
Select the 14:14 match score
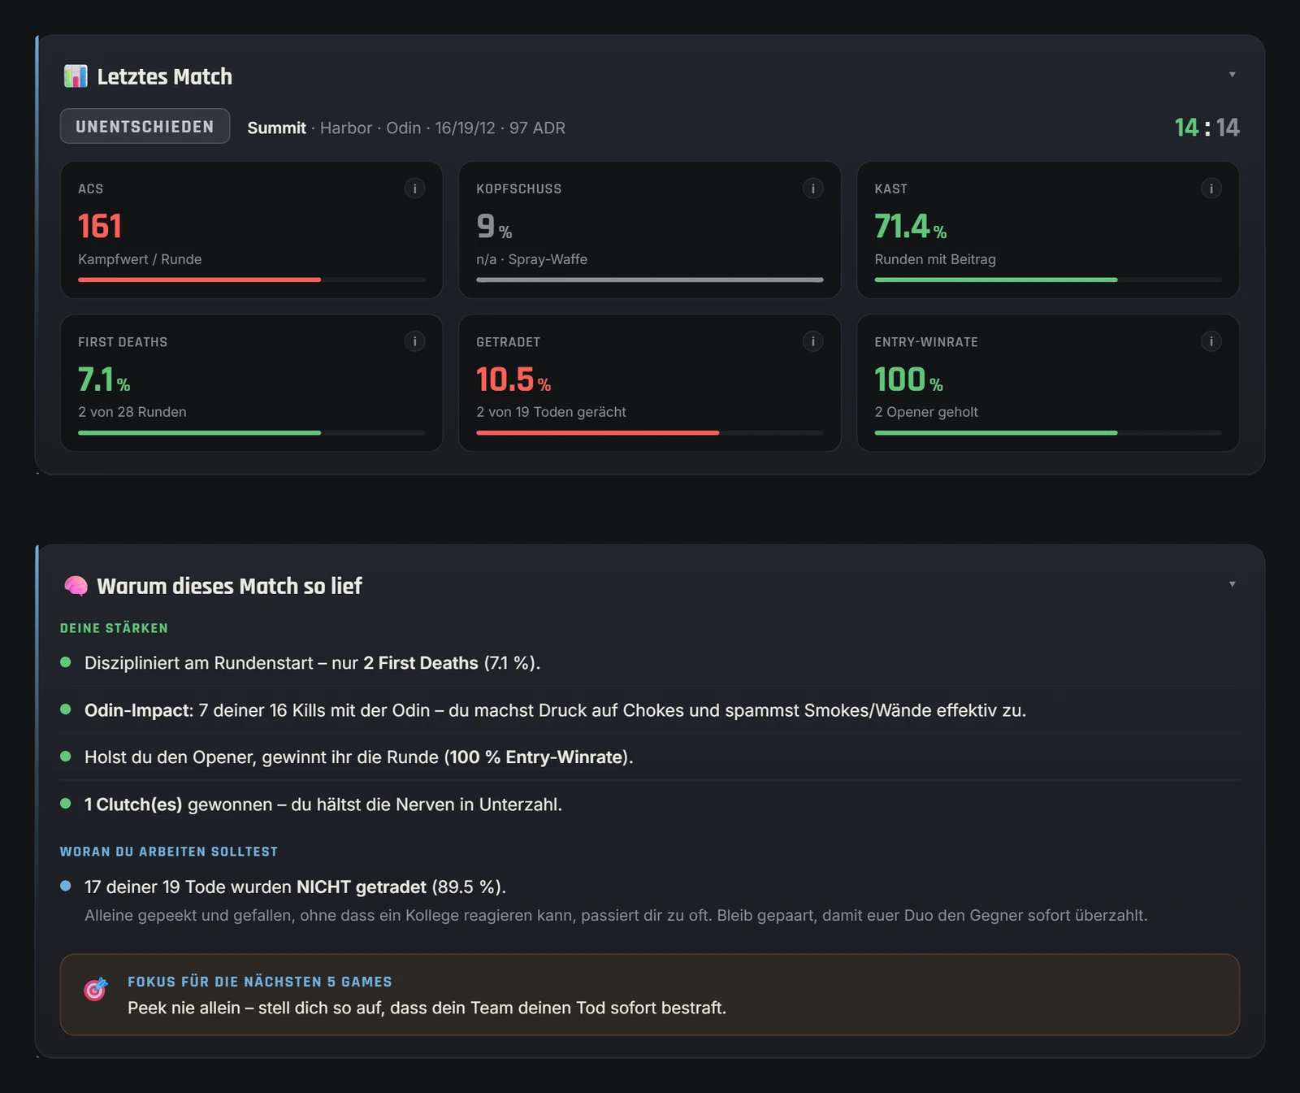click(x=1207, y=128)
